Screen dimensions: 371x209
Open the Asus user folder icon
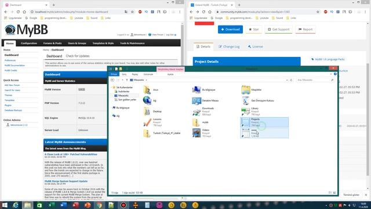(x=147, y=90)
